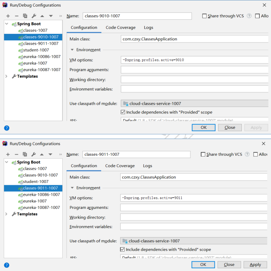Click wrench edit templates icon in top dialog
271x271 pixels.
click(34, 16)
